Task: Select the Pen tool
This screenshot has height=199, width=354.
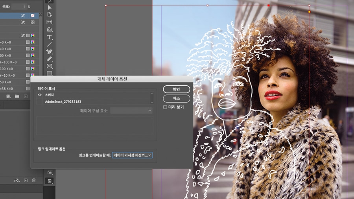Action: tap(50, 52)
